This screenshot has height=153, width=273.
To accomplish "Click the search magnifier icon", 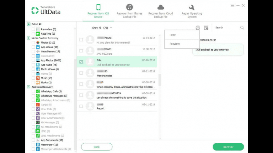I will tap(242, 28).
